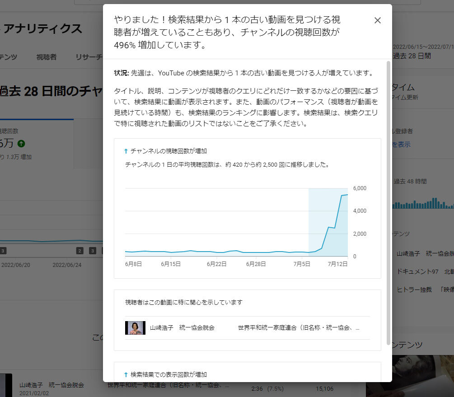Click the チャンネルの視聴回数が増加 heading
Screen dimensions: 454x397
168,151
